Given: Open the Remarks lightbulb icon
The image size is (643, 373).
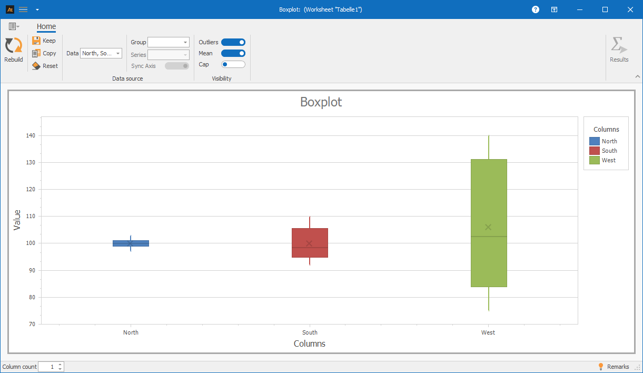Looking at the screenshot, I should 600,367.
